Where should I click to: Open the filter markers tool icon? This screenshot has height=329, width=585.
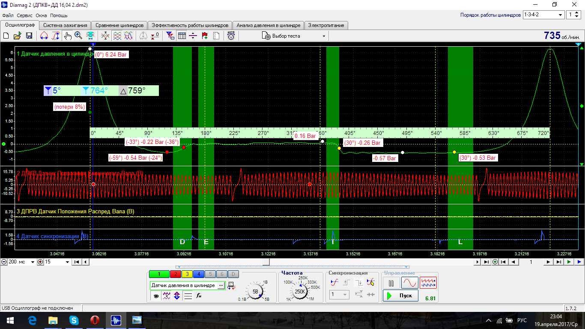(170, 36)
